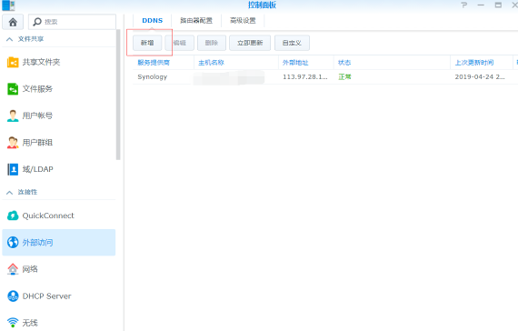Open DHCP Server text label

coord(47,296)
